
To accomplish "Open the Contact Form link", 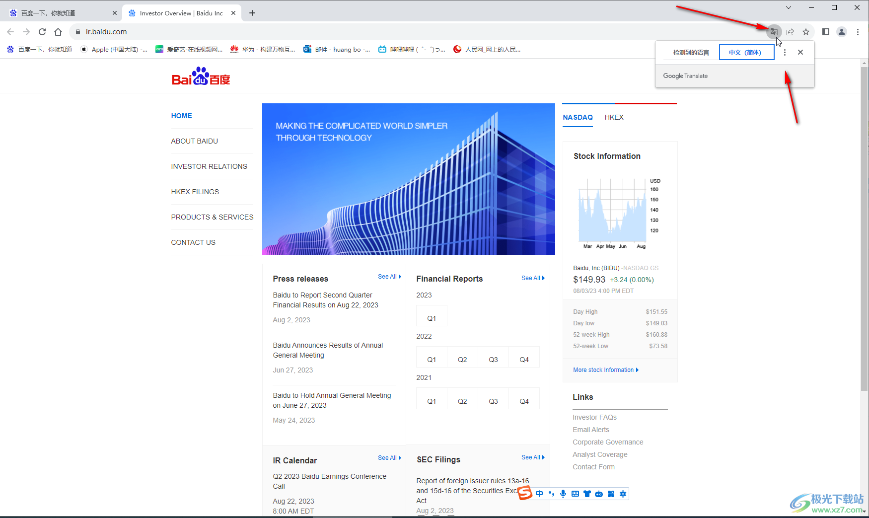I will pyautogui.click(x=593, y=467).
